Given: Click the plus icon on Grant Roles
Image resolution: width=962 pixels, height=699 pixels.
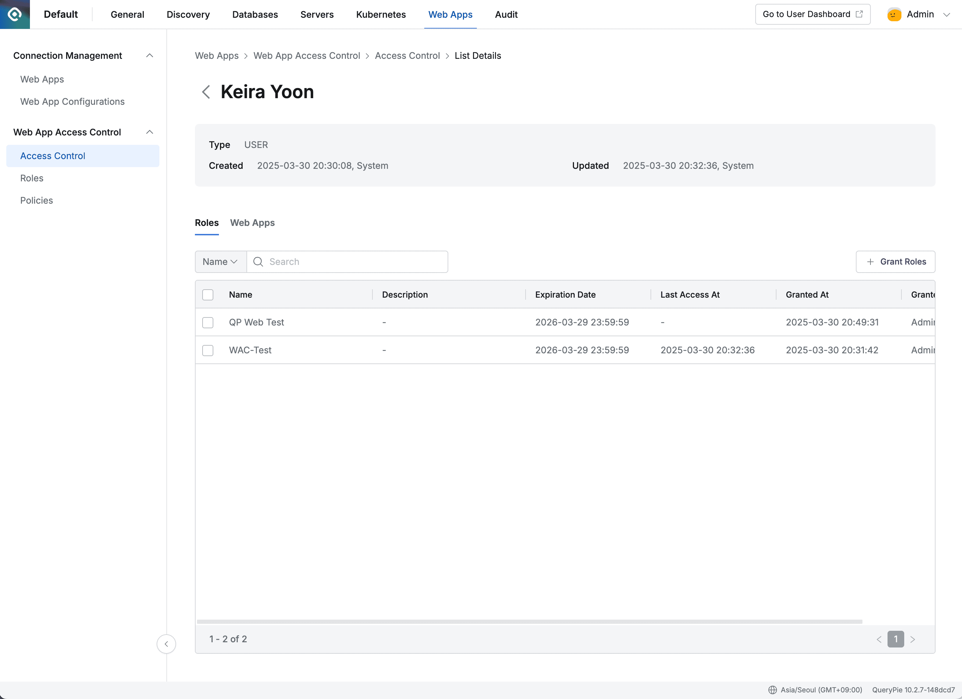Looking at the screenshot, I should [870, 262].
